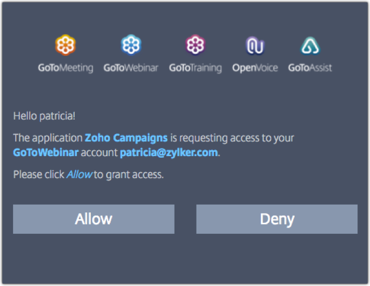Screen dimensions: 370x286
Task: Click the "is requesting access to your" text
Action: (x=232, y=138)
